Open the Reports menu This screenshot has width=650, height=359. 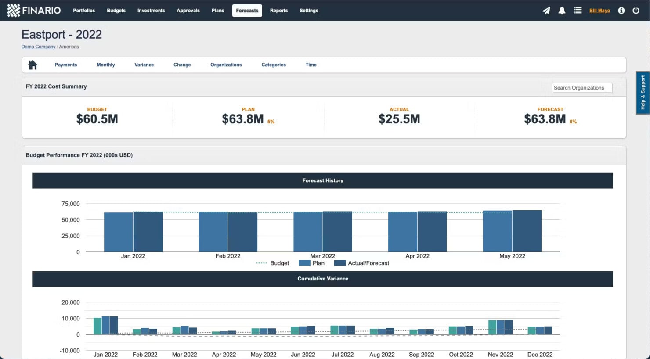click(x=279, y=10)
